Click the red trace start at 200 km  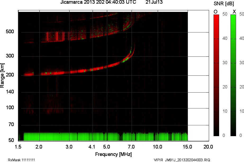pos(28,74)
